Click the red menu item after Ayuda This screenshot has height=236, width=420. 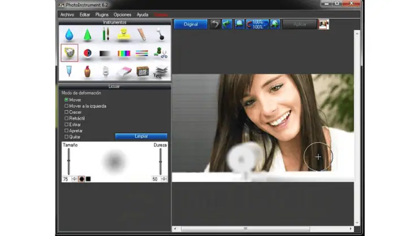tap(161, 15)
